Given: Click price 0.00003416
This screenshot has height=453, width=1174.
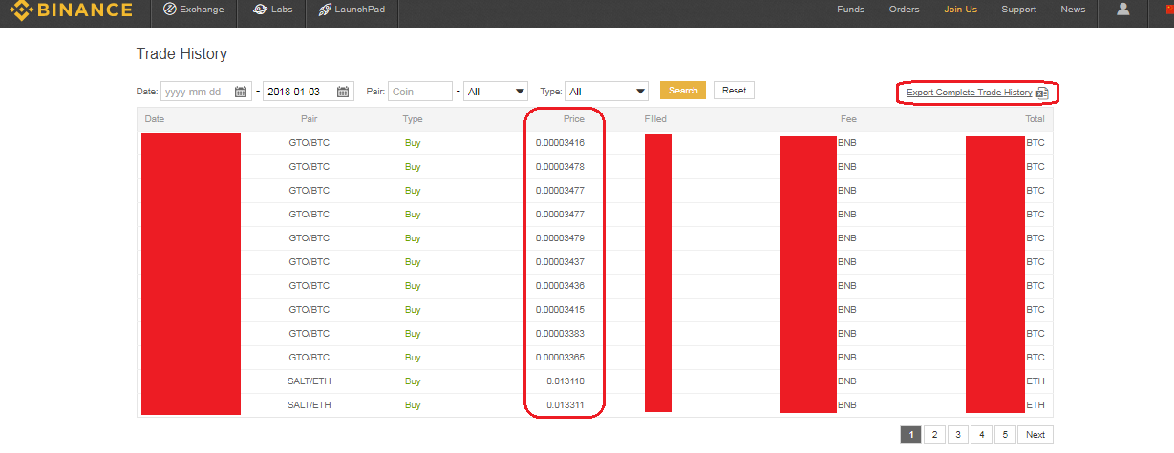Looking at the screenshot, I should [x=560, y=143].
